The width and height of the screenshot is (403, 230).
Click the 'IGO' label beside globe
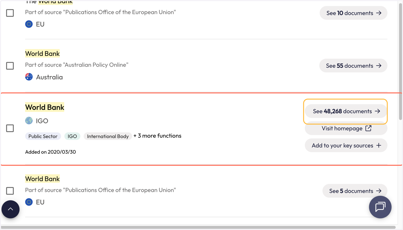pos(42,121)
